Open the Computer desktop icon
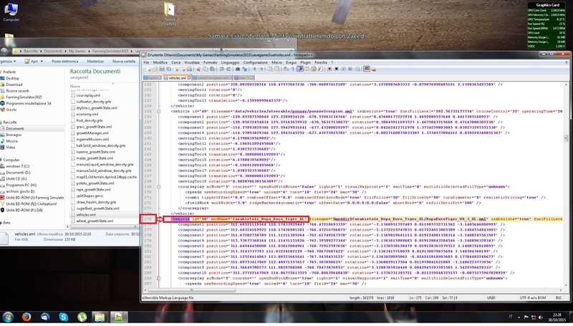The image size is (573, 326). [11, 11]
